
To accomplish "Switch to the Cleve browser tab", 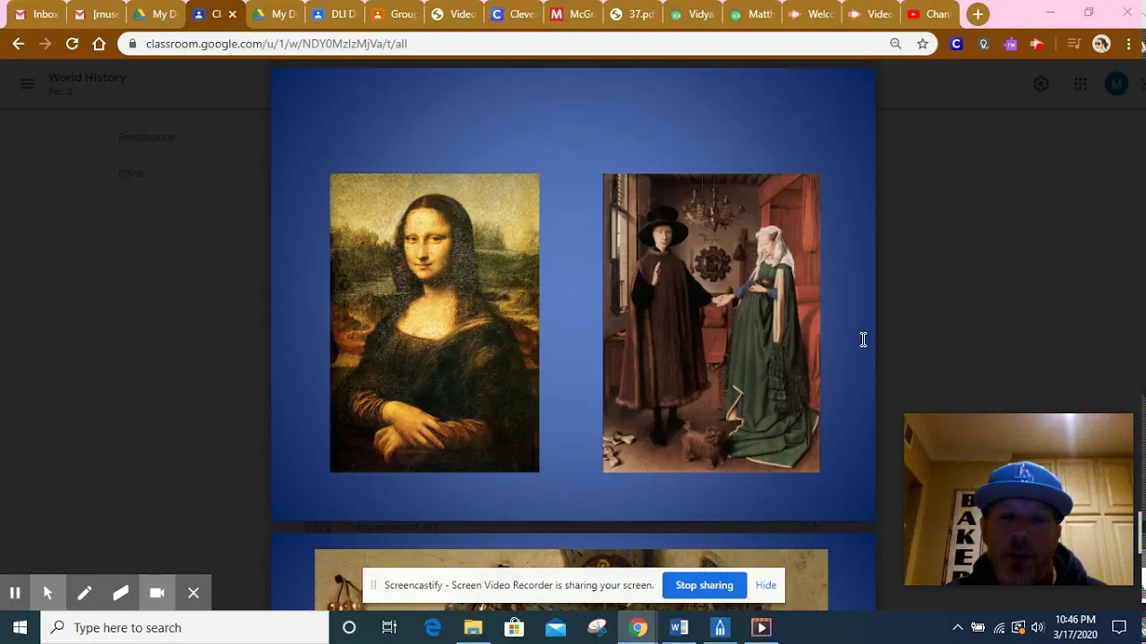I will point(513,14).
